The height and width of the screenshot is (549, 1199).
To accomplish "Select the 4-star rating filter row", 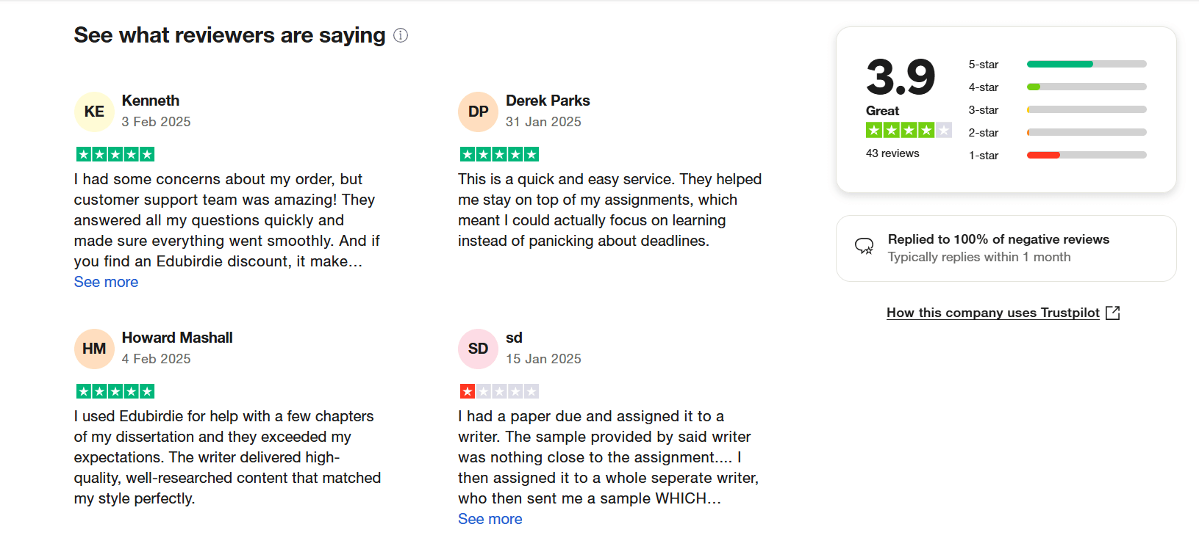I will tap(1056, 87).
